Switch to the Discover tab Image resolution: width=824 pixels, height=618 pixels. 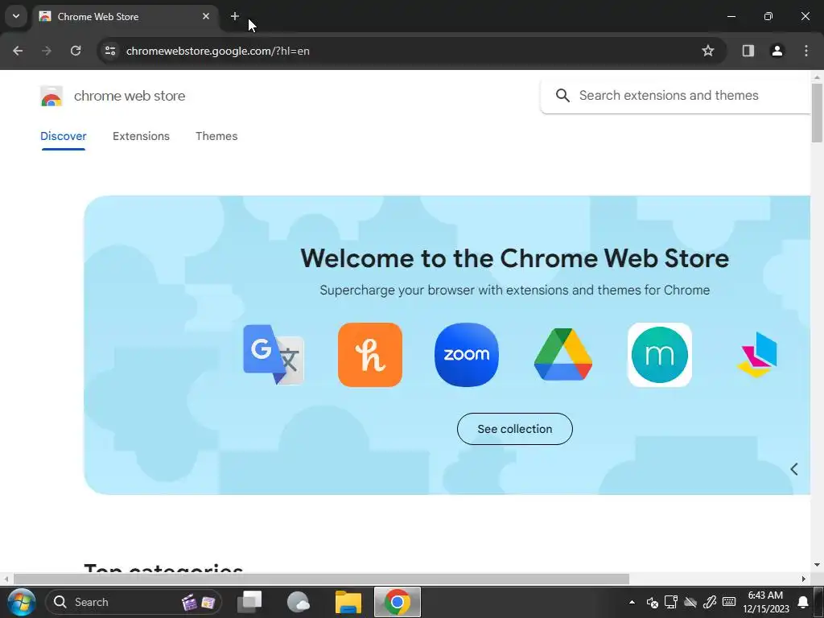[63, 136]
